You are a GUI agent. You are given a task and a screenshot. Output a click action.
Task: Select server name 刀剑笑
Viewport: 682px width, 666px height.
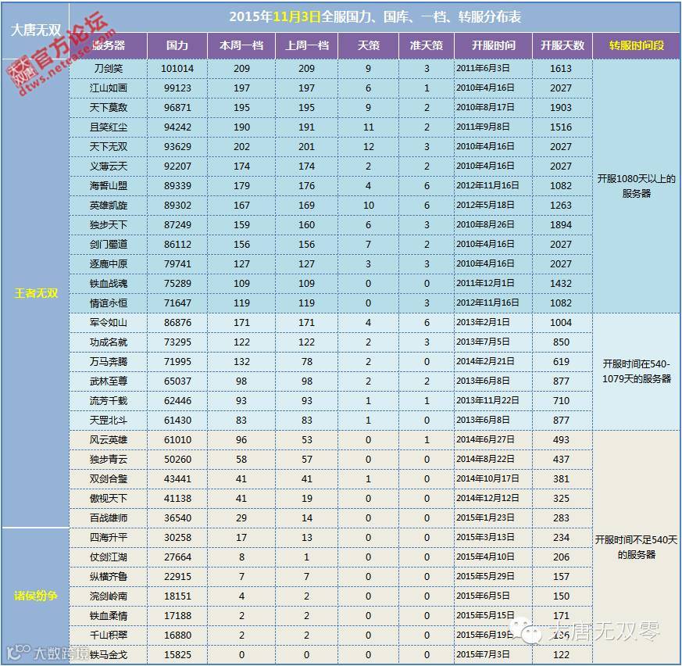[109, 68]
